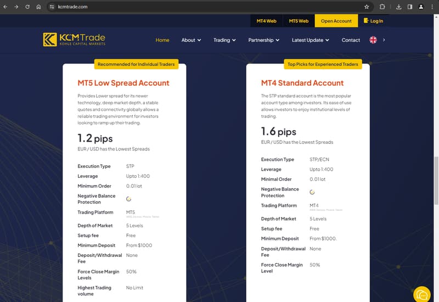Select the 1.6 pips spread text
This screenshot has width=439, height=302.
point(279,132)
